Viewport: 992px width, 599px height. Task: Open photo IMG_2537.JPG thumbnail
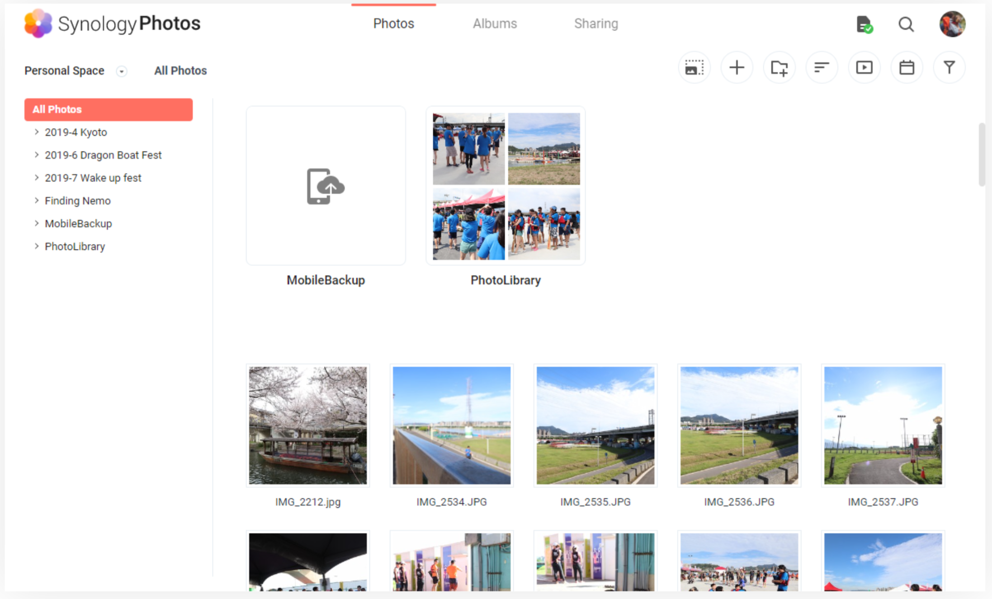(x=883, y=426)
